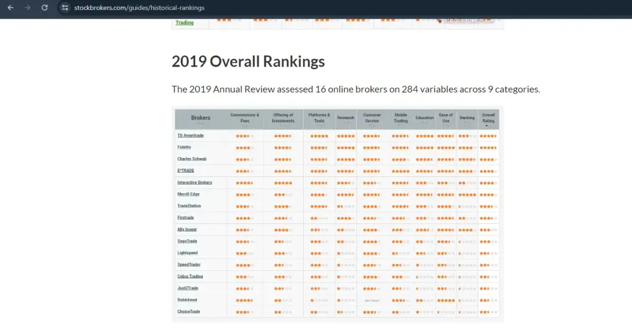Open the Just2Trade broker link
This screenshot has height=330, width=632.
188,288
